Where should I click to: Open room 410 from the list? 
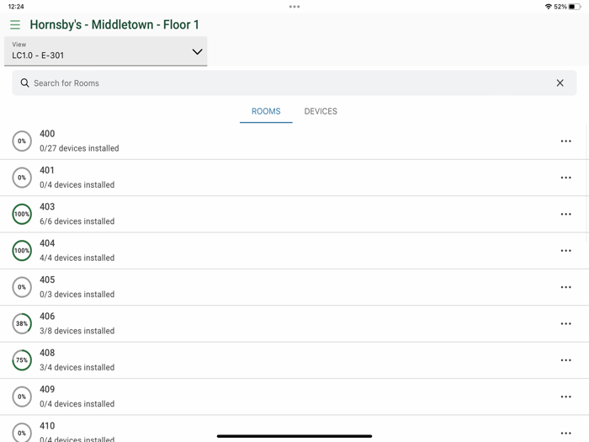pyautogui.click(x=294, y=429)
